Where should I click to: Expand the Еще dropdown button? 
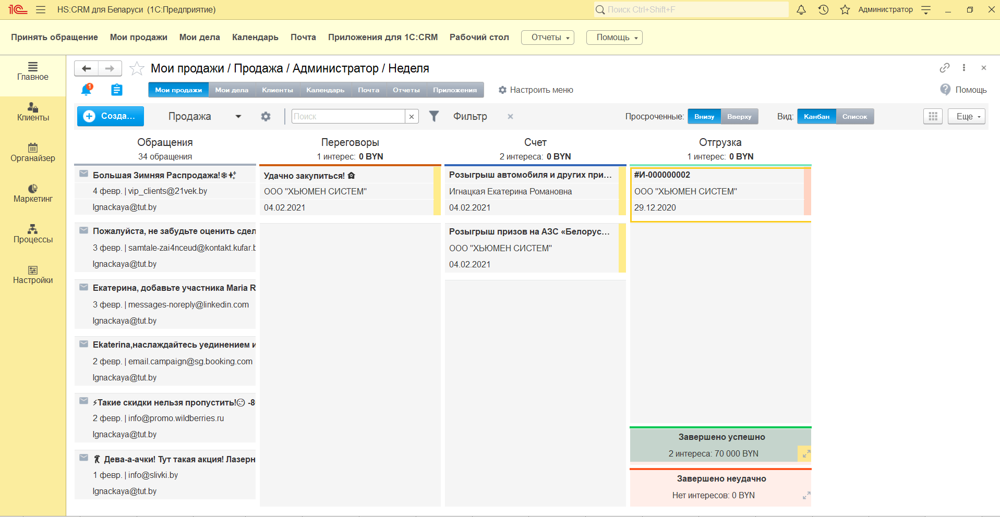[x=966, y=116]
